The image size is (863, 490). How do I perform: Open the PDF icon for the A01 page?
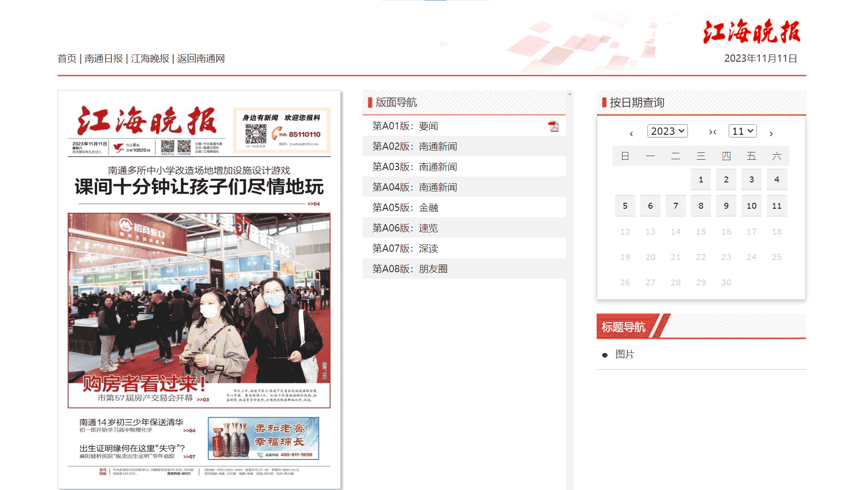[554, 126]
